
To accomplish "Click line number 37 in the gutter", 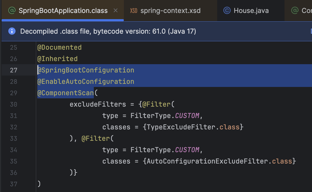I will [13, 184].
